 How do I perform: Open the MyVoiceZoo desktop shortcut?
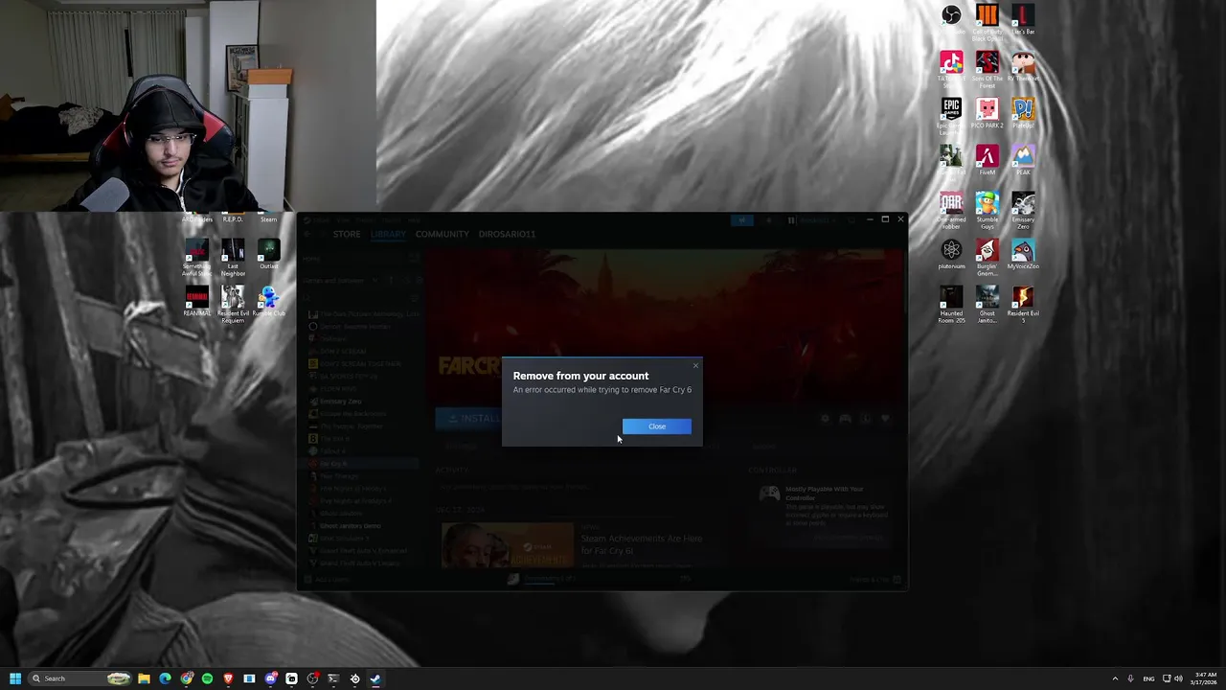pos(1023,254)
